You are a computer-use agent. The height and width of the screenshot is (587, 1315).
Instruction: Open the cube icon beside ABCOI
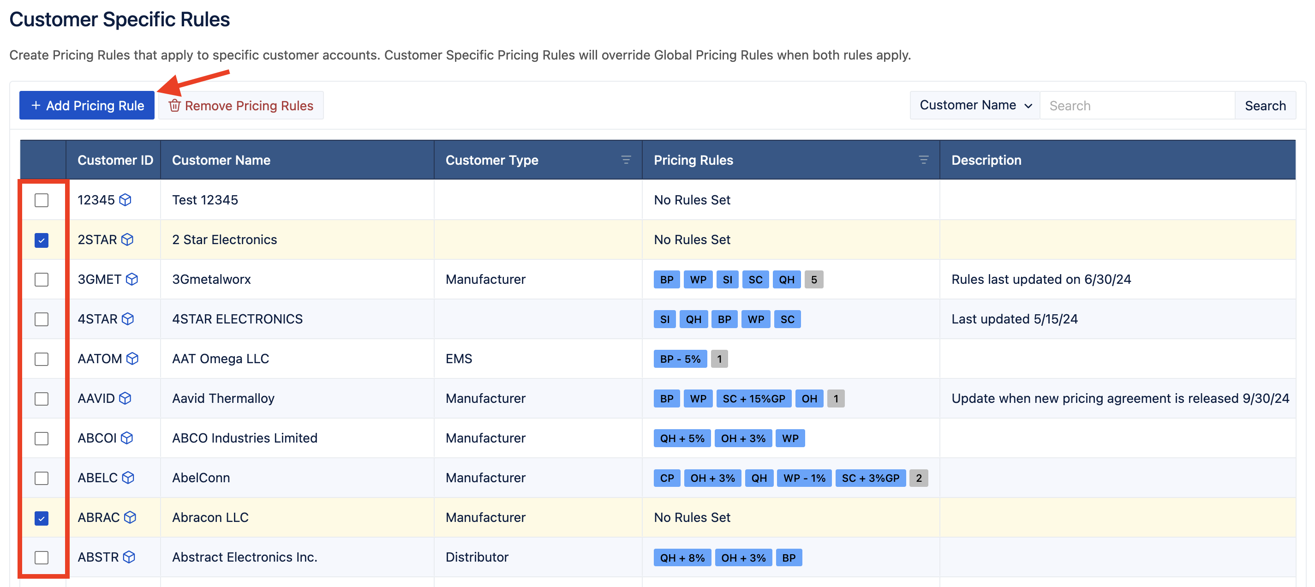pos(127,438)
